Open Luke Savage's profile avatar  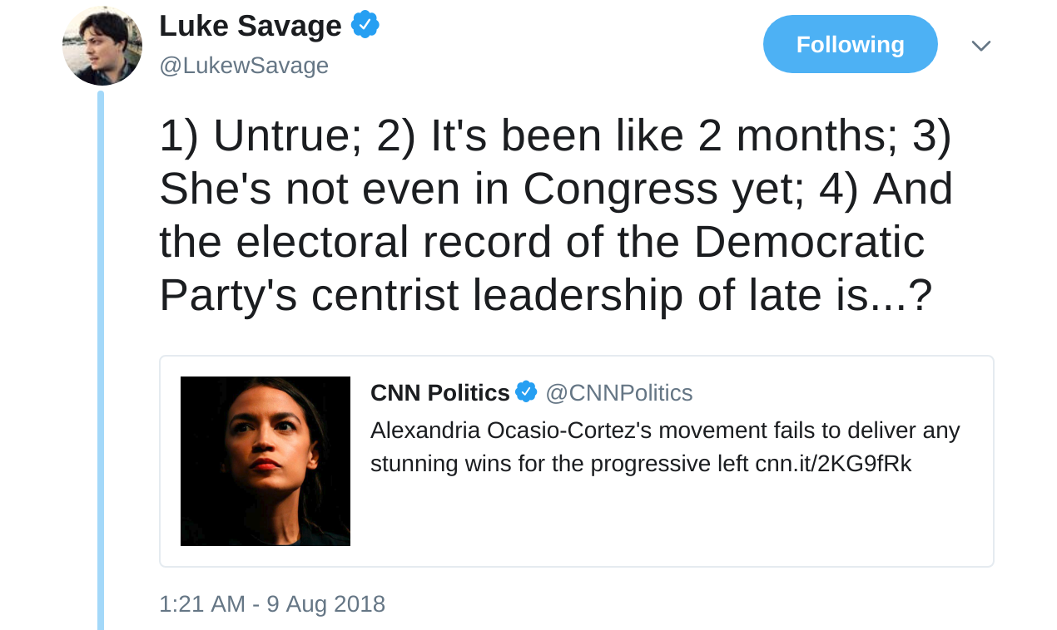(102, 46)
